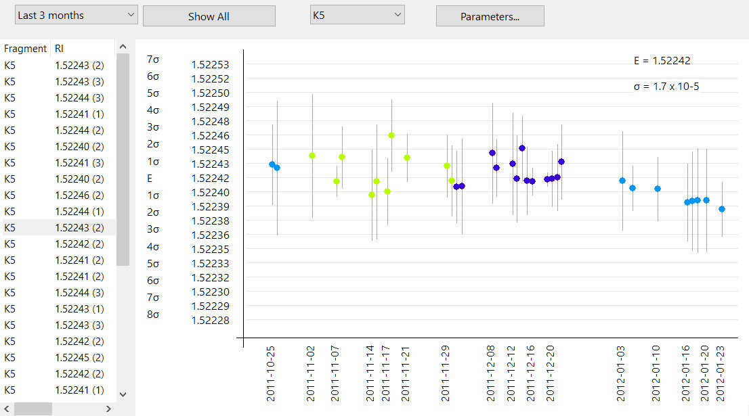Viewport: 749px width, 416px height.
Task: Click the horizontal scroll right arrow
Action: [108, 409]
